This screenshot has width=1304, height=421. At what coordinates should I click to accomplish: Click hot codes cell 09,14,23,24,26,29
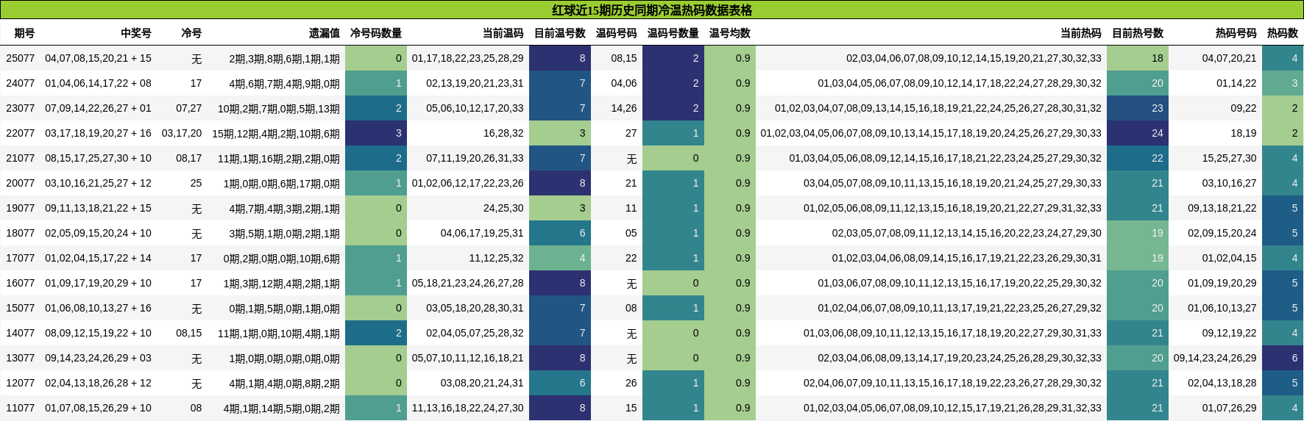pos(1215,358)
